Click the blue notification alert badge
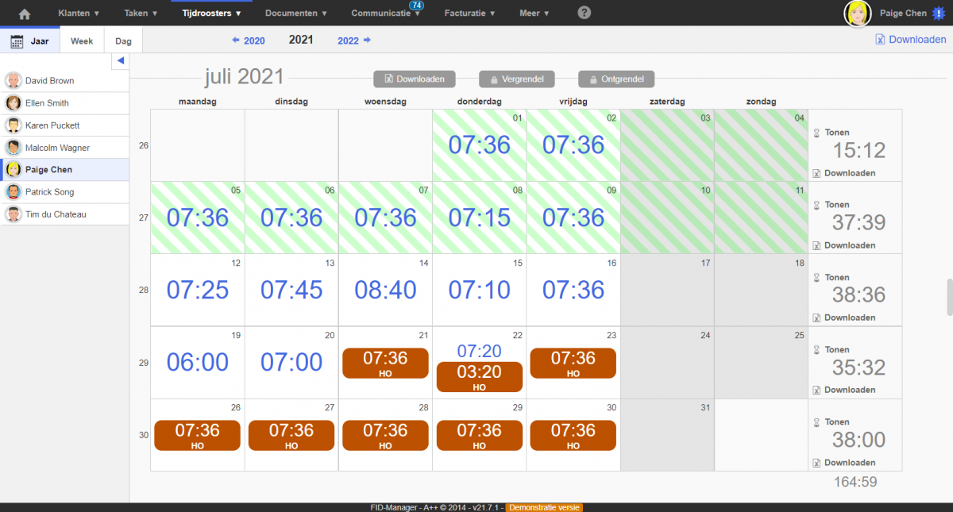 939,13
